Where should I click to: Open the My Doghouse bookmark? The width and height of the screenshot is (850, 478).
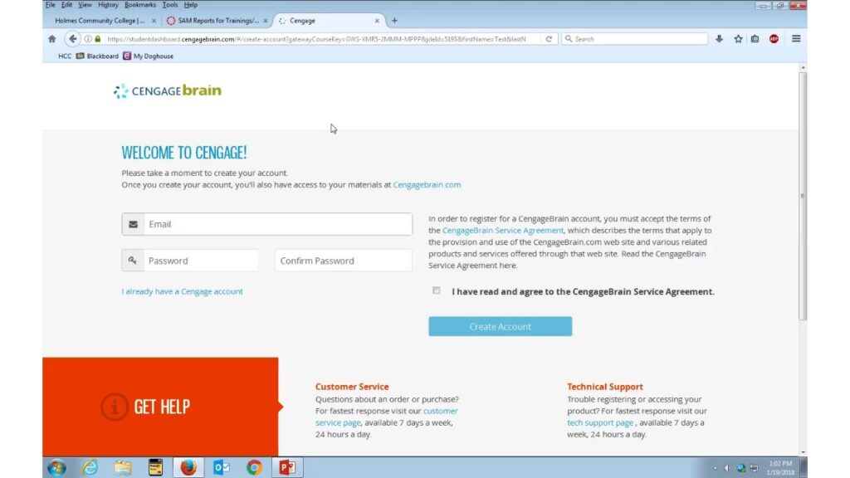(x=148, y=56)
